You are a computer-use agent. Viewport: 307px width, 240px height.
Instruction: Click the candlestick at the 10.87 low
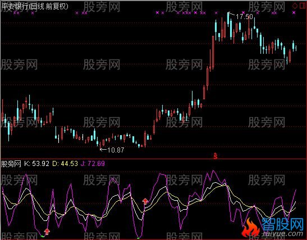tap(100, 145)
